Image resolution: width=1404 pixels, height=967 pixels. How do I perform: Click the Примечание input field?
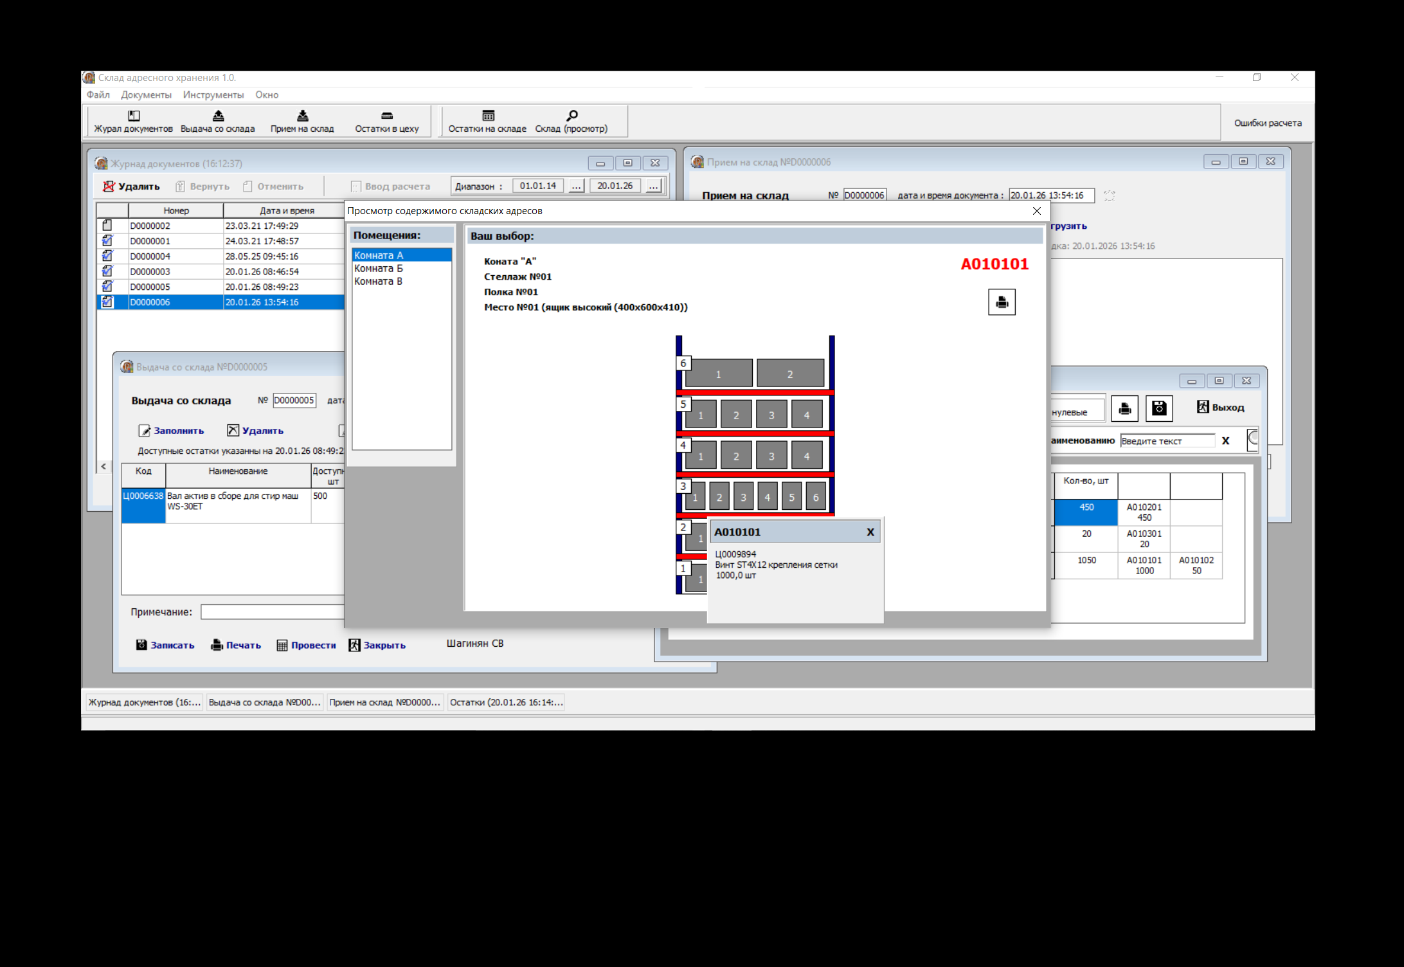273,611
